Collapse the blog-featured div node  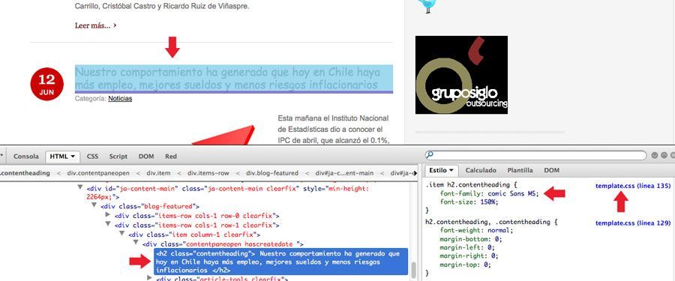tap(94, 206)
